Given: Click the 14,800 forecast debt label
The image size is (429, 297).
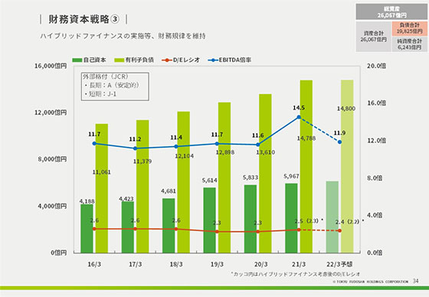Looking at the screenshot, I should (346, 109).
